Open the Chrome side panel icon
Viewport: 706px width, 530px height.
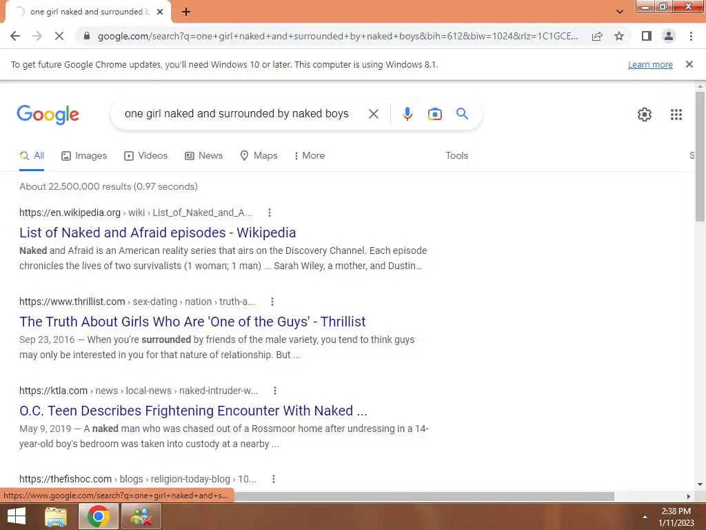point(647,36)
